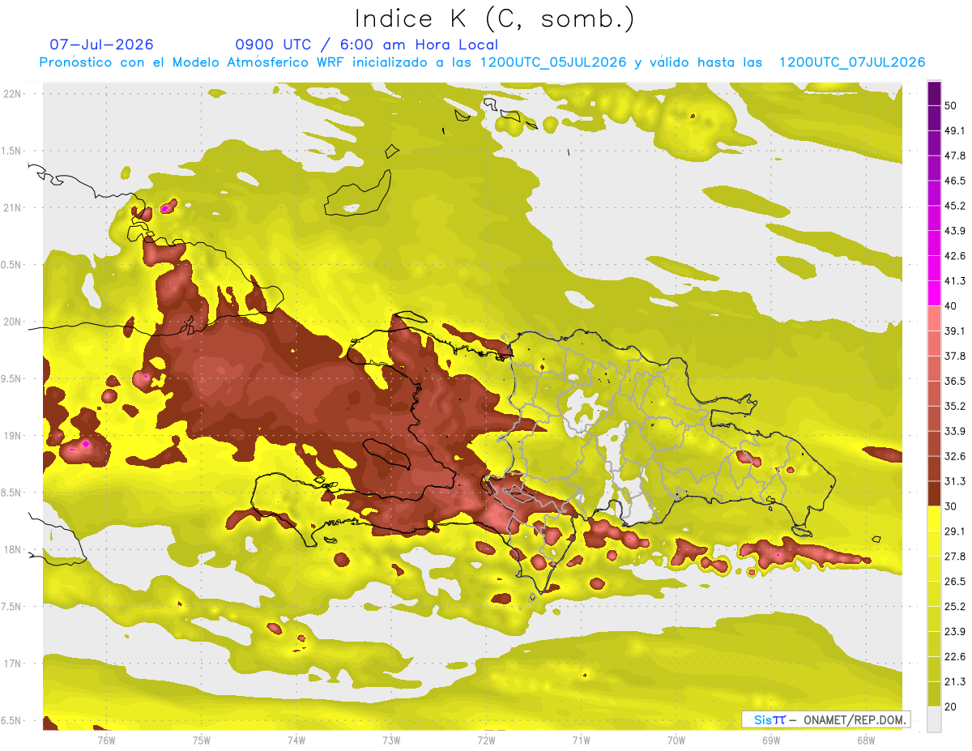This screenshot has height=751, width=972.
Task: Select the olive swatch between 20 and 21.3
Action: click(x=934, y=694)
